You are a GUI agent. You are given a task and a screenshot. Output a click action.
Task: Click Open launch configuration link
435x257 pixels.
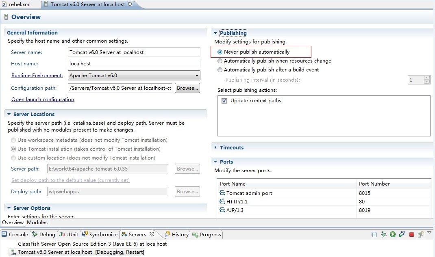[43, 99]
